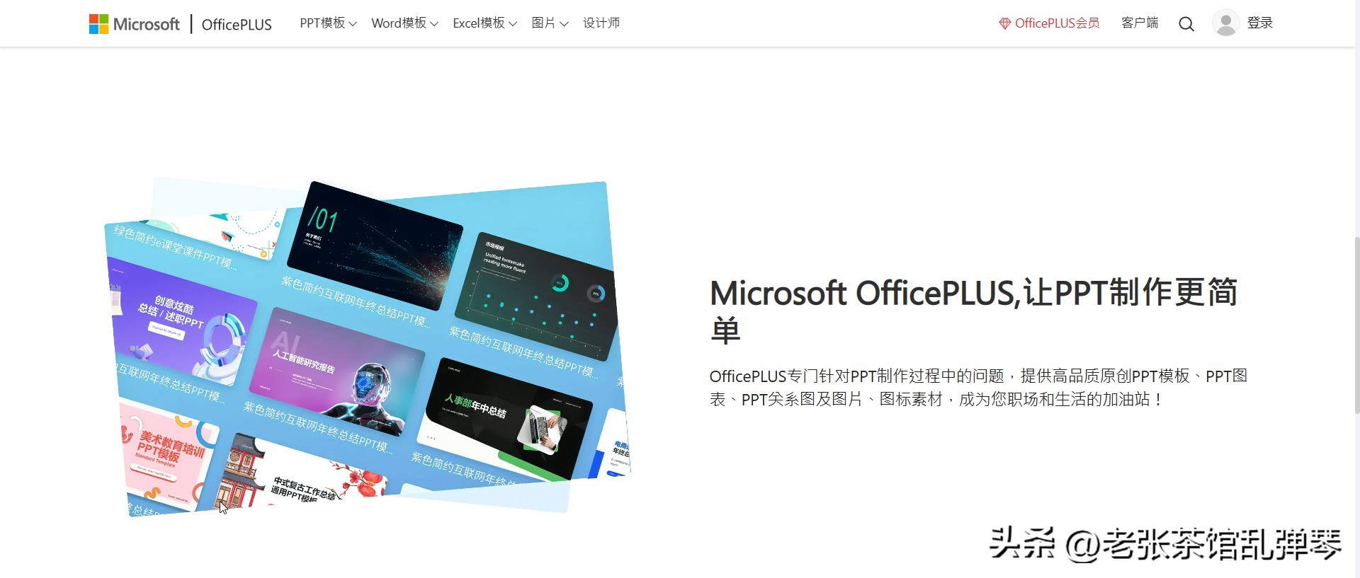Open the search magnifier icon
The width and height of the screenshot is (1360, 578).
pos(1186,24)
